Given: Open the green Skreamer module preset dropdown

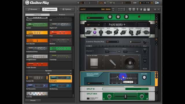Looking at the screenshot, I should [x=95, y=18].
